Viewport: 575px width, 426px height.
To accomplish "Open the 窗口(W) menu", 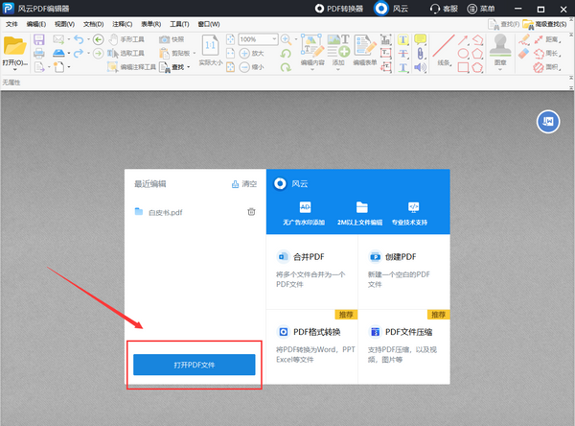I will 209,24.
